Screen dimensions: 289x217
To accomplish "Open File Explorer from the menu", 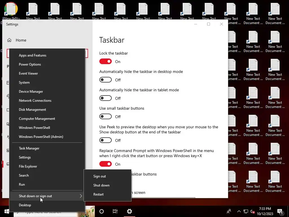I will coord(47,166).
